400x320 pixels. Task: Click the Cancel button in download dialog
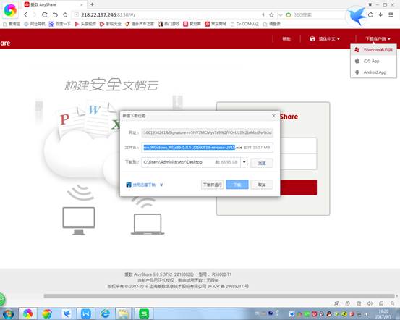(x=262, y=185)
